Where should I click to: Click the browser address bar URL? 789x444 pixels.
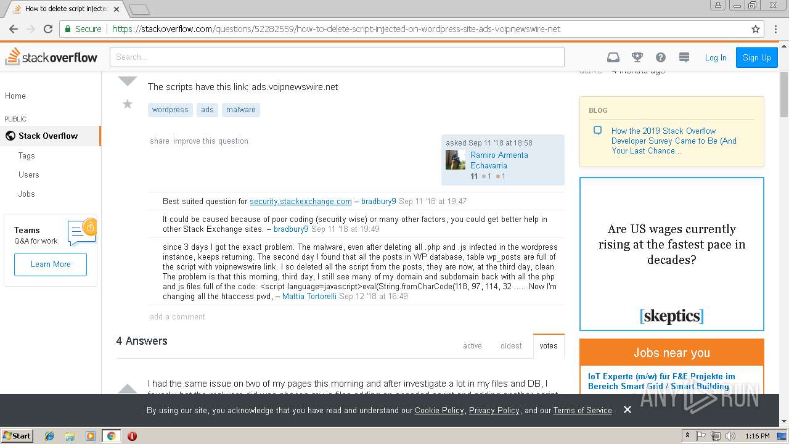(336, 29)
